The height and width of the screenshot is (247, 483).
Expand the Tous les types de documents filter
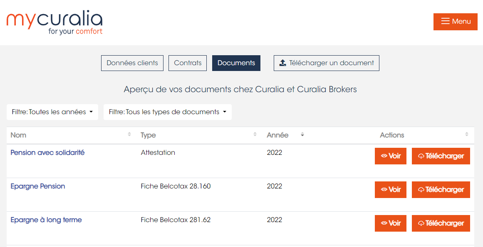[x=168, y=112]
